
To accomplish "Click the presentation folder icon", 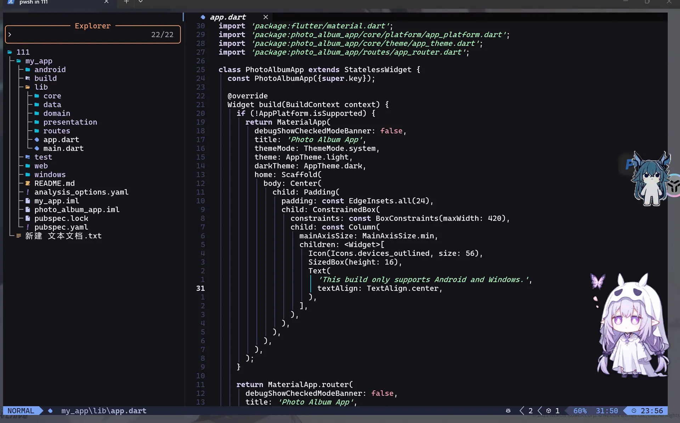I will pos(36,122).
